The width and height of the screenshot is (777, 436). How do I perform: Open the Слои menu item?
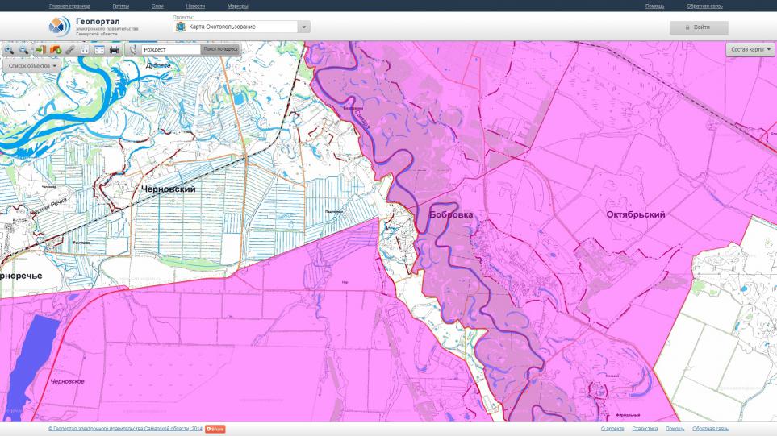point(157,6)
